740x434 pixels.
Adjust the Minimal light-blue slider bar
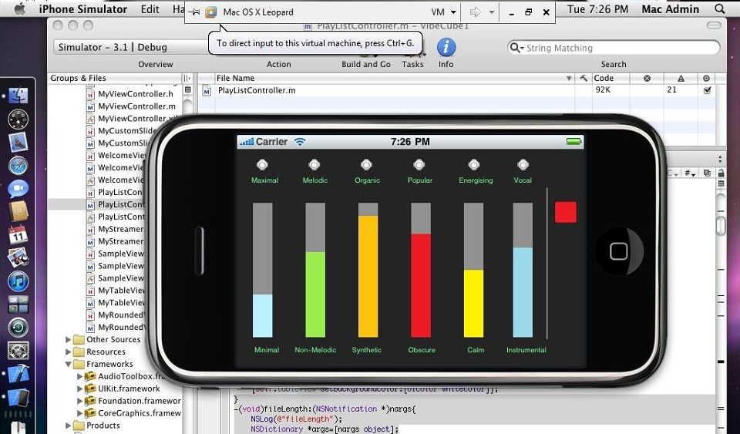pos(262,270)
